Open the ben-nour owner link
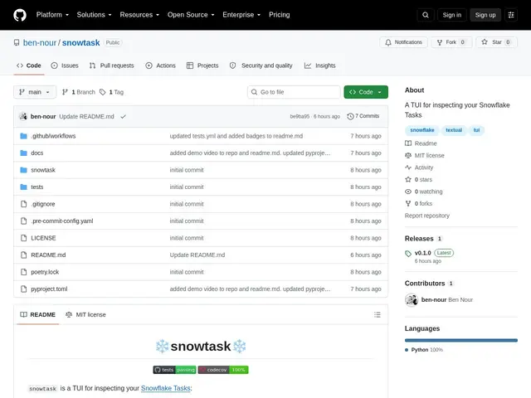 point(40,42)
